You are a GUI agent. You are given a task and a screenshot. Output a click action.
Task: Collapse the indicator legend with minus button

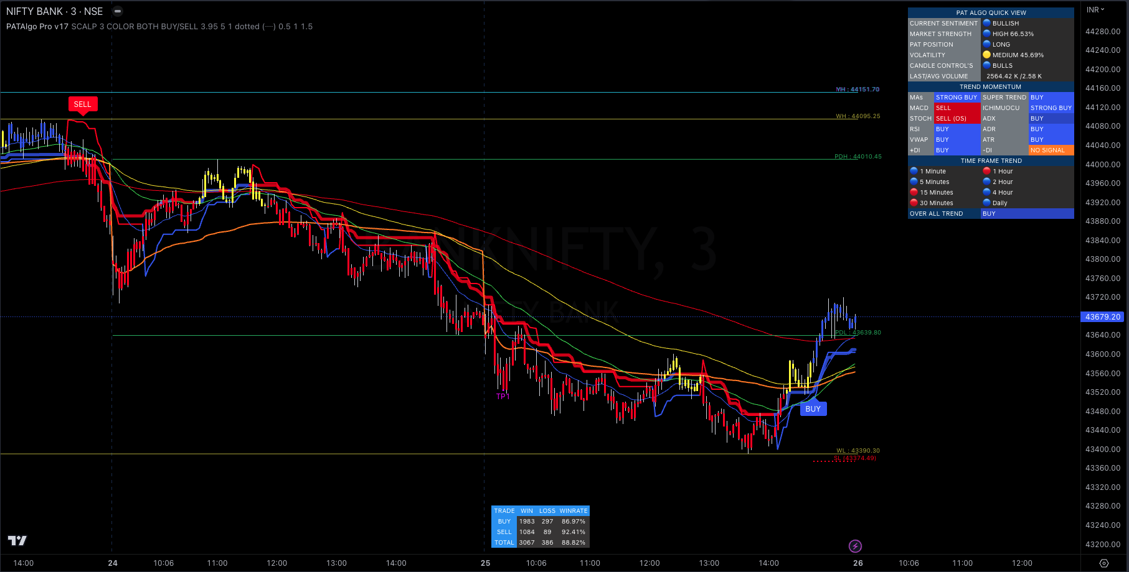[x=118, y=11]
